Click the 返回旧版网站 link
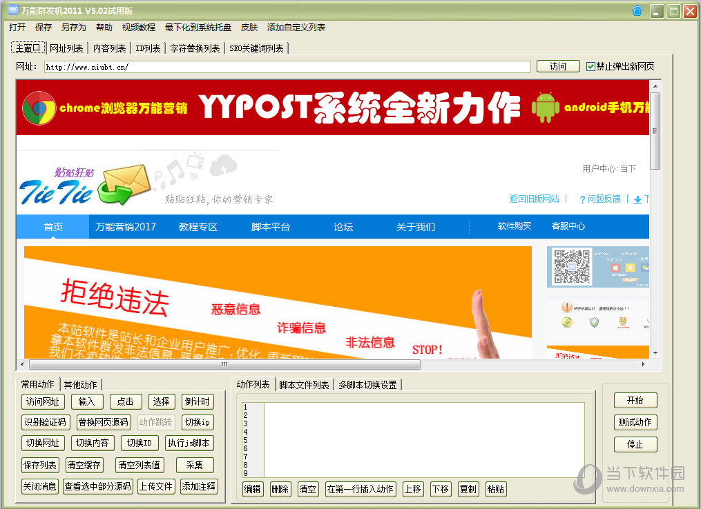This screenshot has height=509, width=701. coord(535,199)
